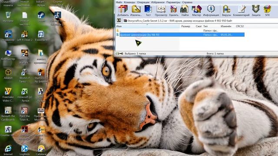Select the В контакте desktop shortcut
Image resolution: width=278 pixels, height=156 pixels.
pos(41,36)
